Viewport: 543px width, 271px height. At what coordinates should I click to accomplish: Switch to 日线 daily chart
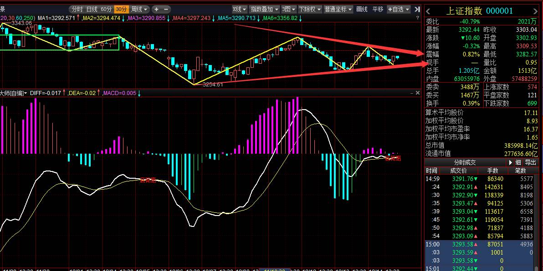(x=92, y=10)
